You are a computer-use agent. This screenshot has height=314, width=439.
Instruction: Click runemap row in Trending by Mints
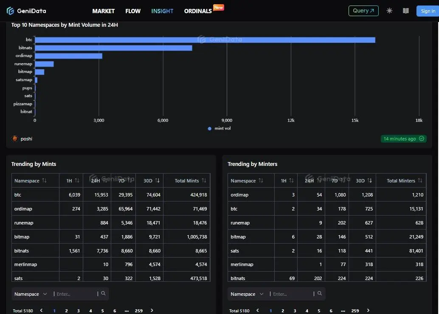click(x=111, y=222)
